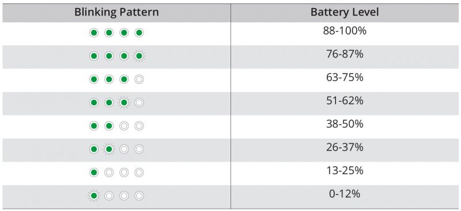The width and height of the screenshot is (461, 211).
Task: Click the unlit fourth LED in 63-75% row
Action: [x=139, y=79]
